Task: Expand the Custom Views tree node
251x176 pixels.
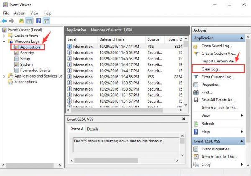Action: pyautogui.click(x=5, y=36)
